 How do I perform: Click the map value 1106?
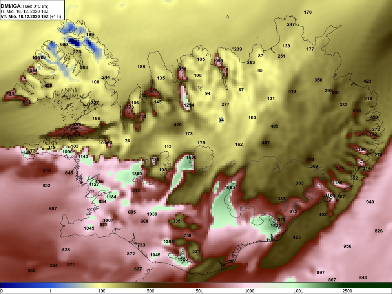361,149
